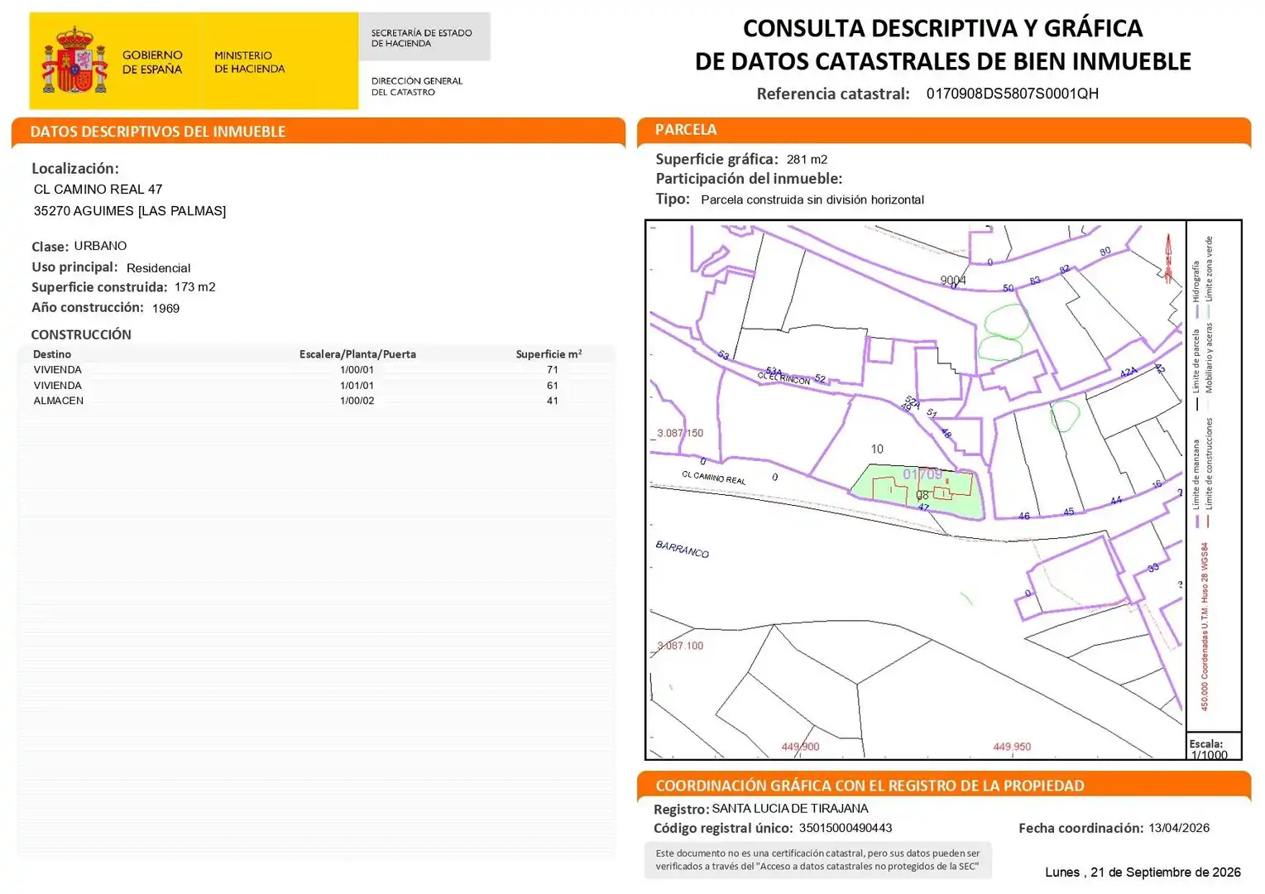This screenshot has height=894, width=1265.
Task: Click the "CL EL RINCON" street label on map
Action: pos(783,377)
